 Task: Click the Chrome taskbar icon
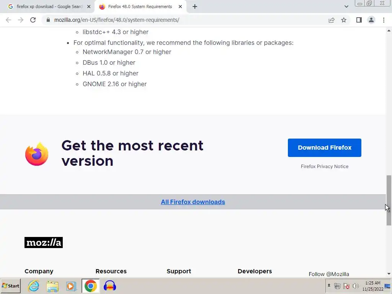click(x=90, y=286)
